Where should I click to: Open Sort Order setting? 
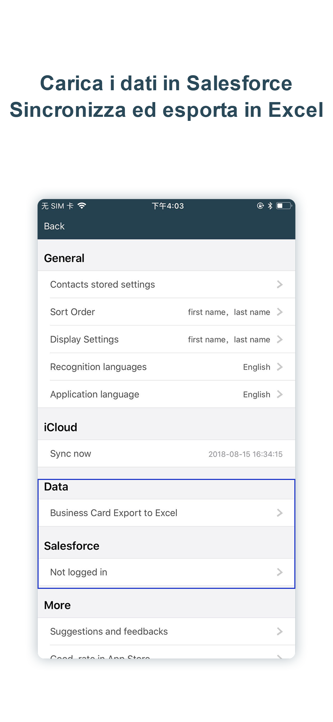[x=167, y=312]
